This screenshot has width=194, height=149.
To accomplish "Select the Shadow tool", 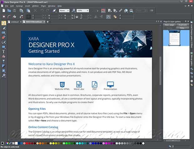I will click(3, 66).
